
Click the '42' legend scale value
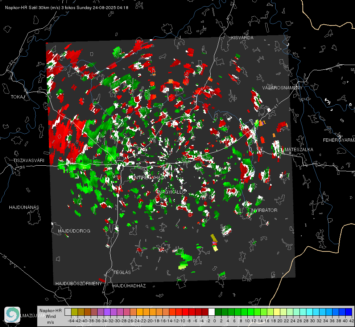tap(351, 321)
